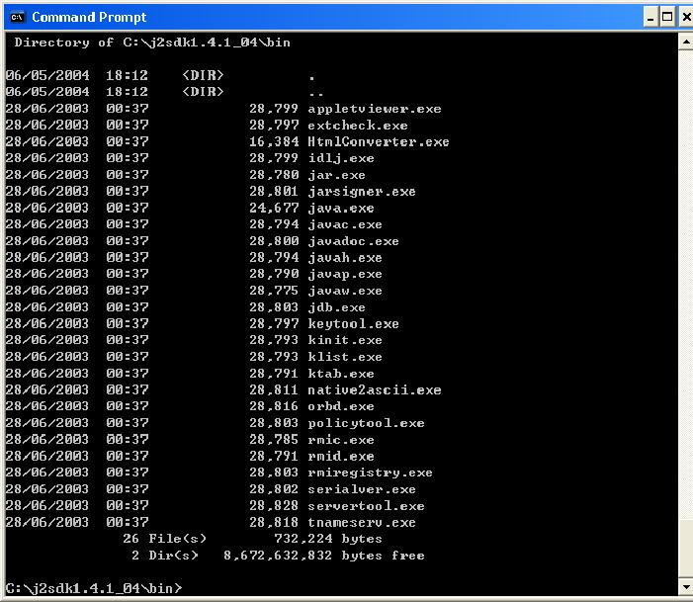Click the 28,785 size of rmic.exe
Screen dimensions: 693x602
coord(274,440)
